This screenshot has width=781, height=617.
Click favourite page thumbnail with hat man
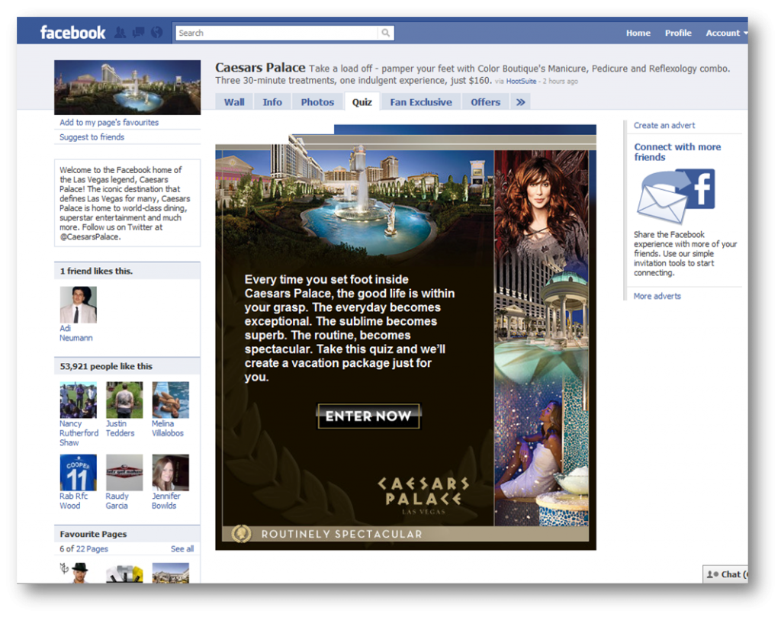coord(79,573)
